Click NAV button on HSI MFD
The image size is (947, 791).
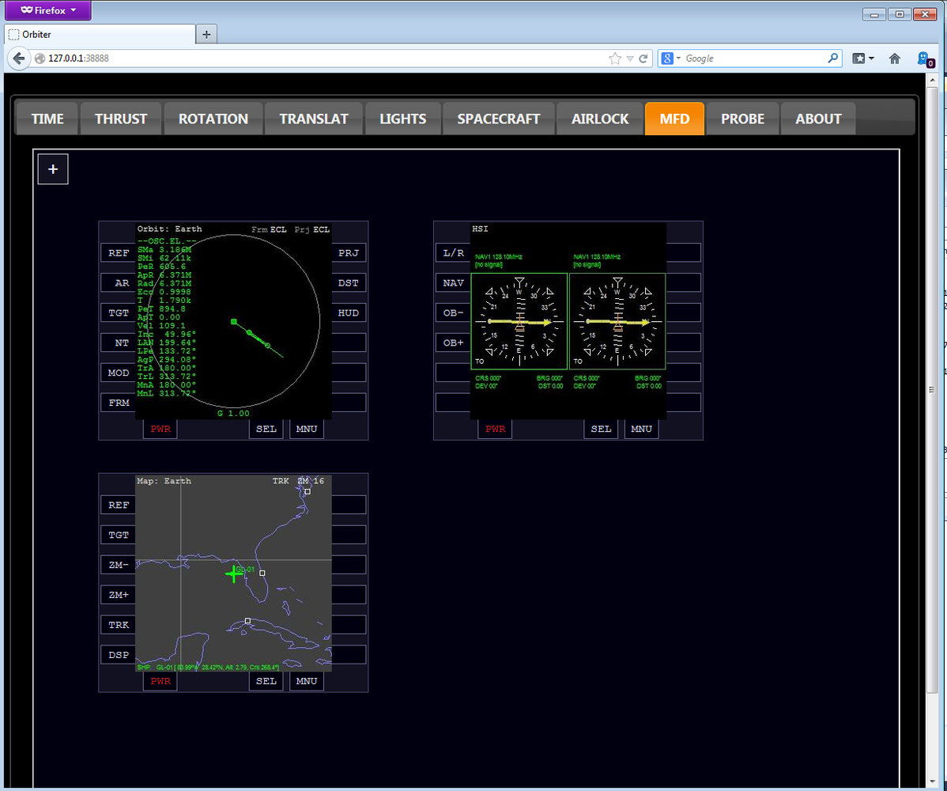coord(454,283)
